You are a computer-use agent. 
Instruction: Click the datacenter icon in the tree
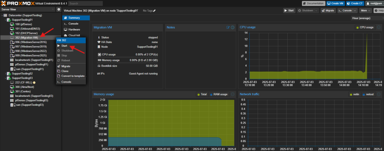tap(5, 15)
